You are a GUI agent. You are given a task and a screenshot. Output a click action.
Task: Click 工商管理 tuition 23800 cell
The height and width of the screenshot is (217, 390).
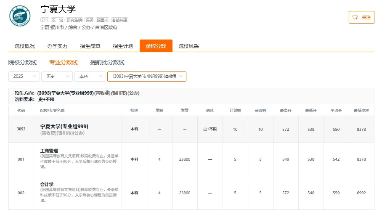tap(185, 159)
